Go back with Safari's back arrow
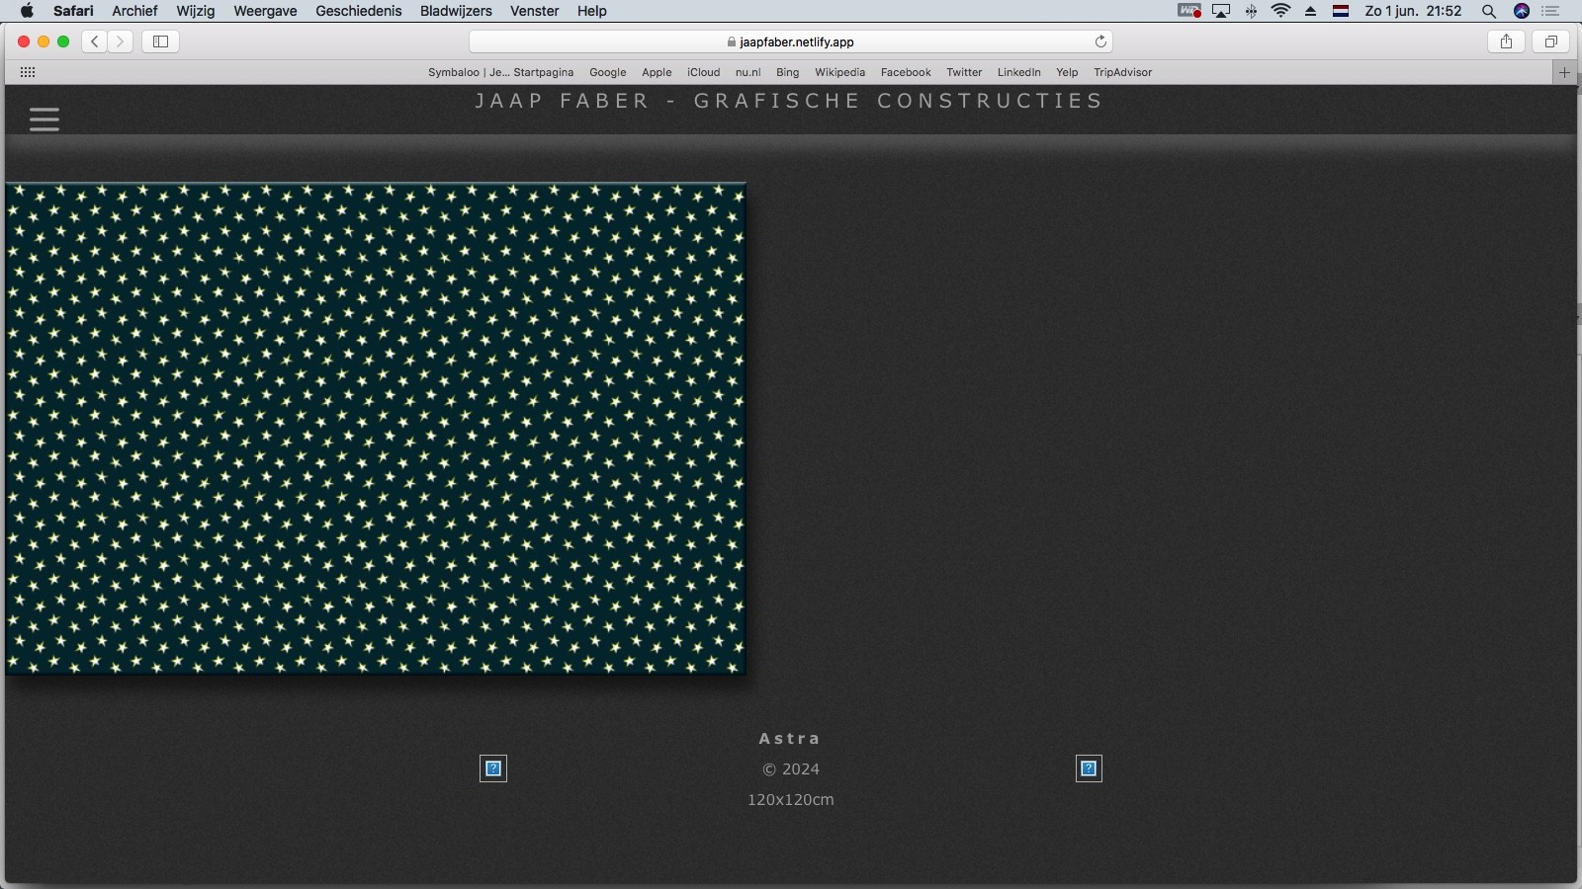The image size is (1582, 889). coord(95,41)
